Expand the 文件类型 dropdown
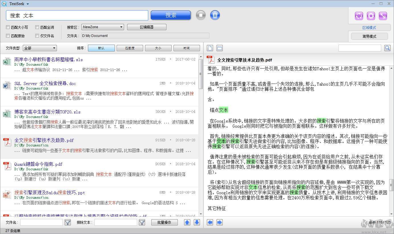Image resolution: width=394 pixels, height=234 pixels. point(40,48)
